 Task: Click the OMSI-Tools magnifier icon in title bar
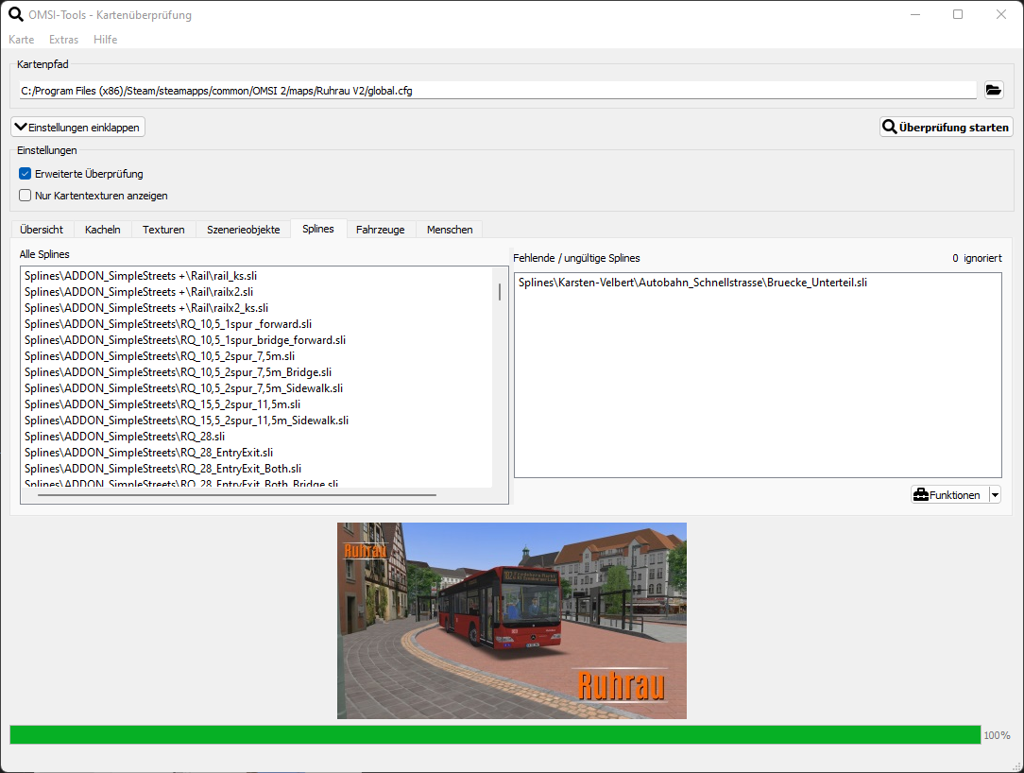click(15, 14)
